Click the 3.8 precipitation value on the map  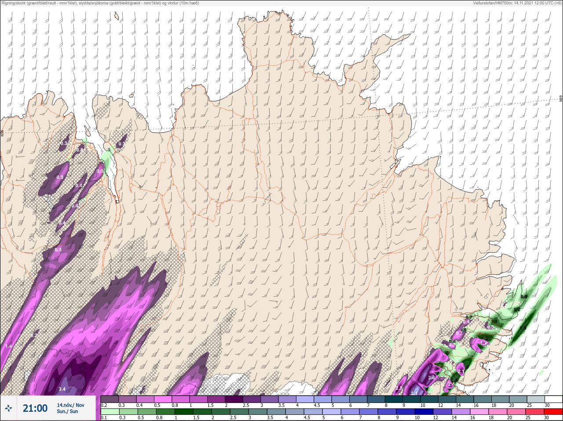[431, 377]
